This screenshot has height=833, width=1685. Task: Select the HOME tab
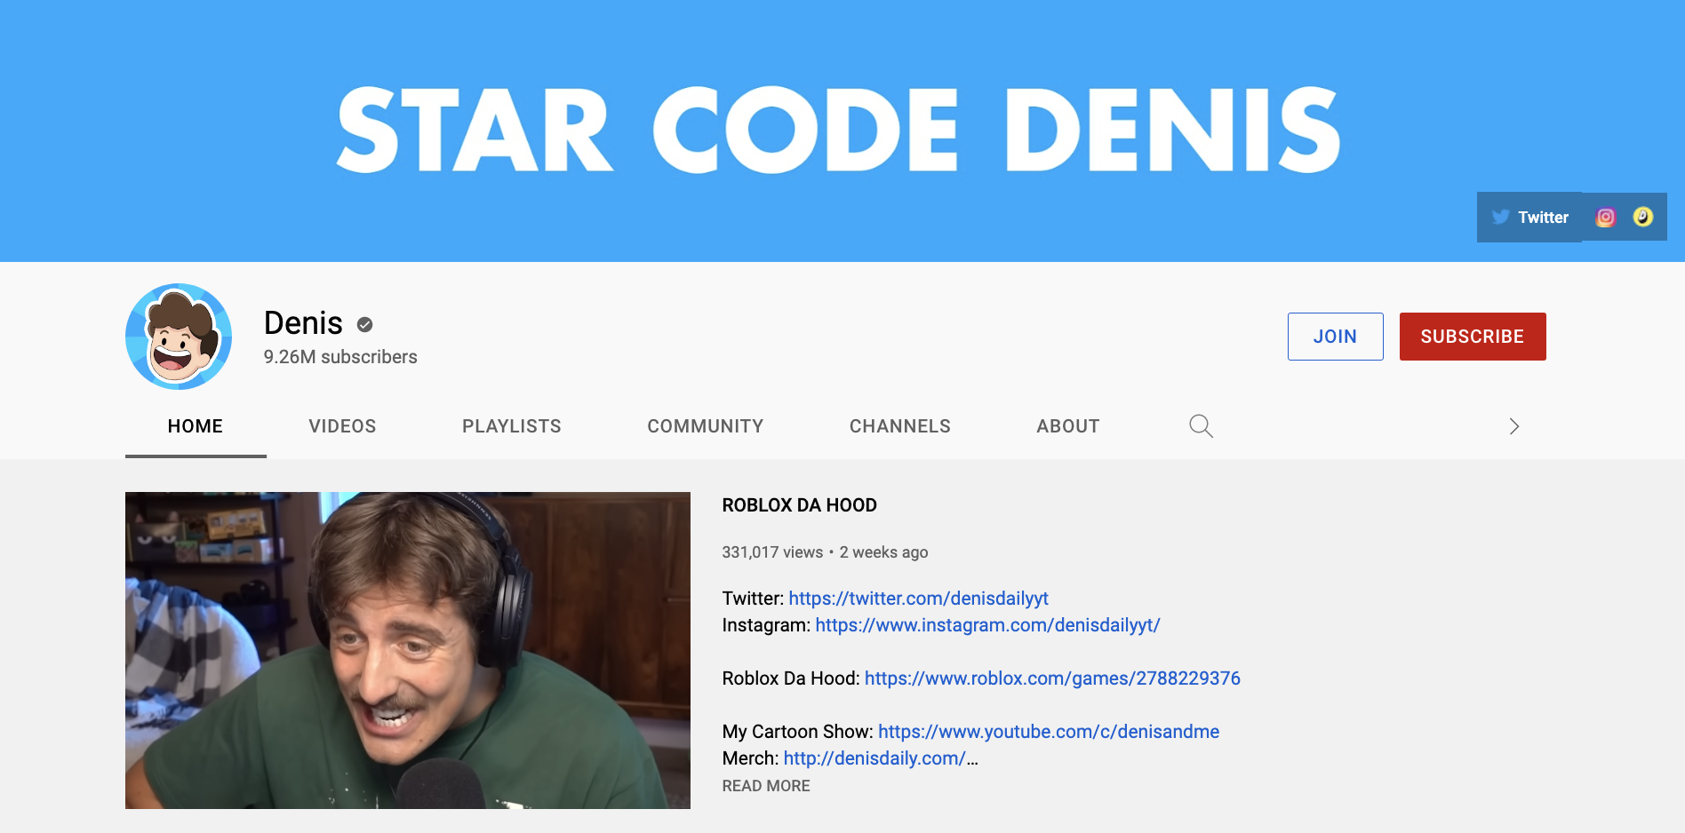(x=195, y=426)
